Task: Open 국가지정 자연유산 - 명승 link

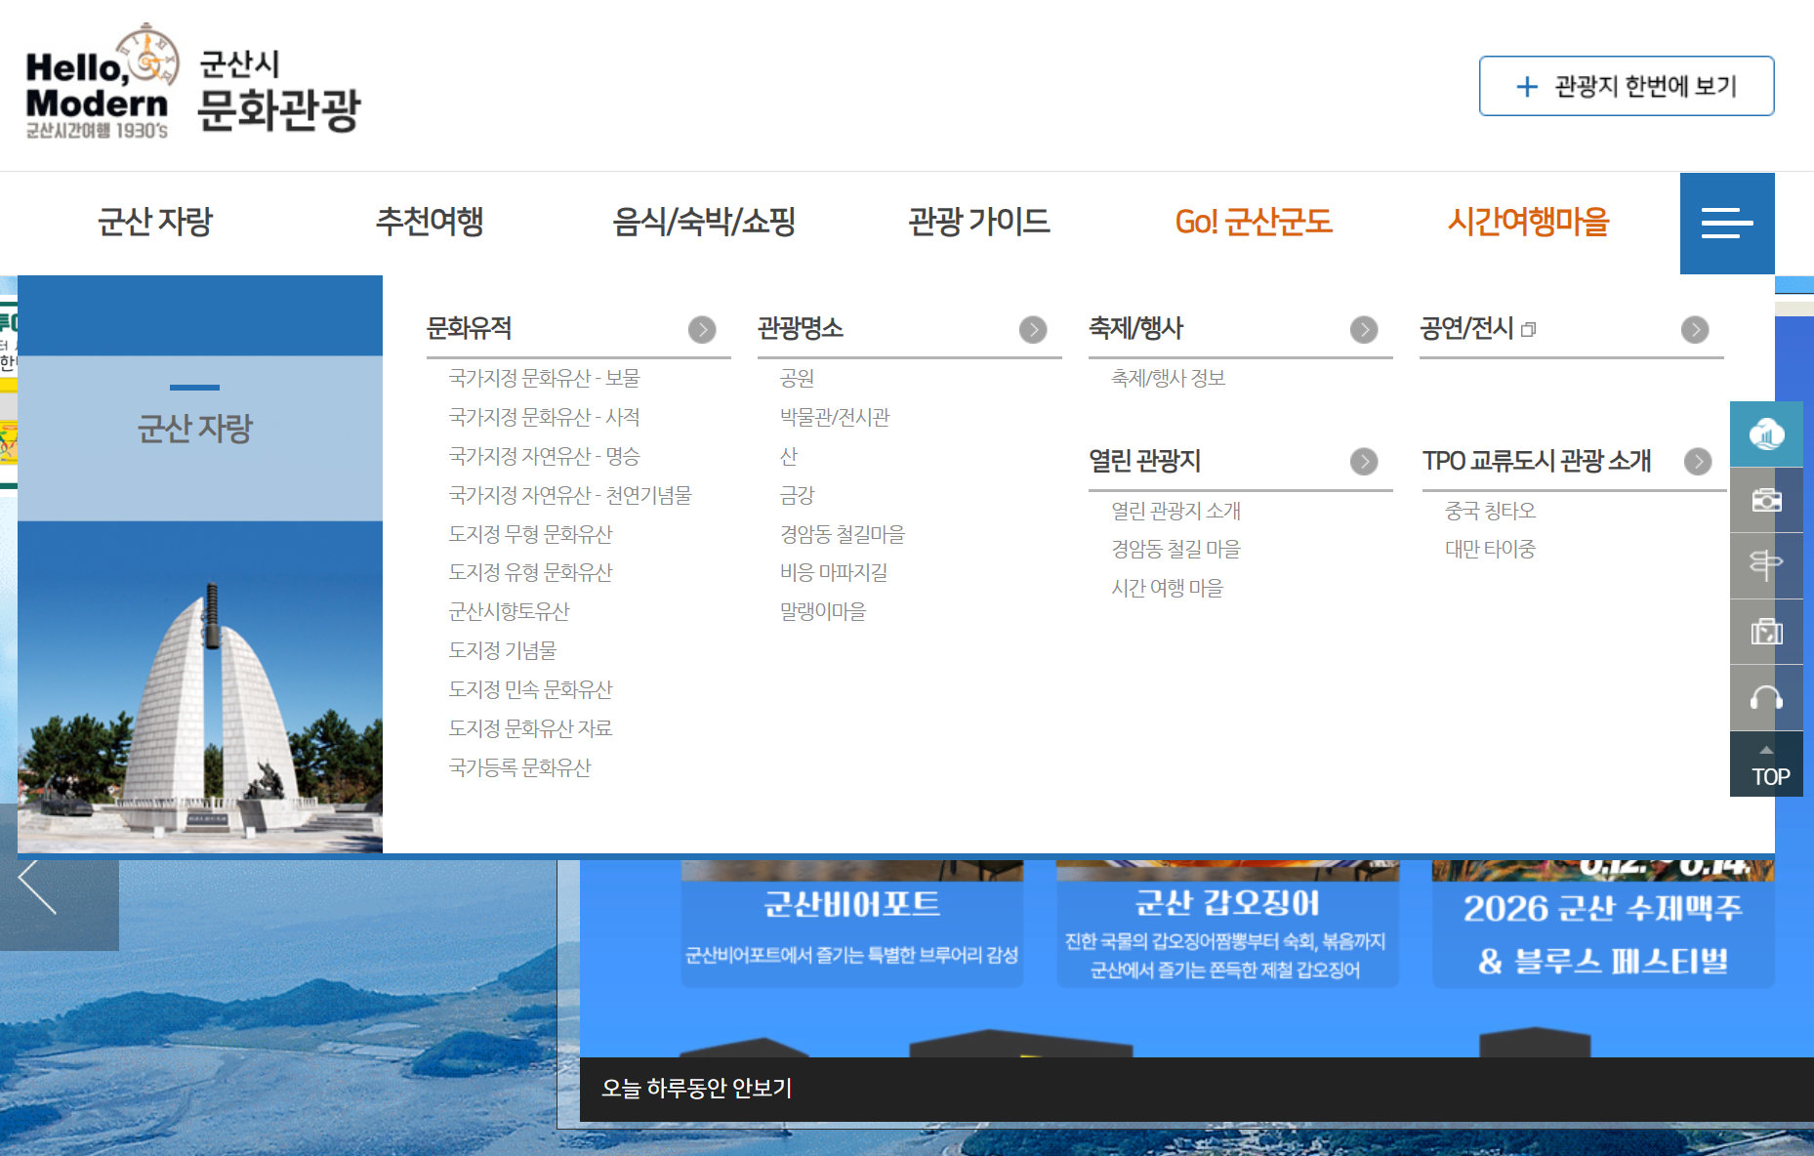Action: click(x=544, y=456)
